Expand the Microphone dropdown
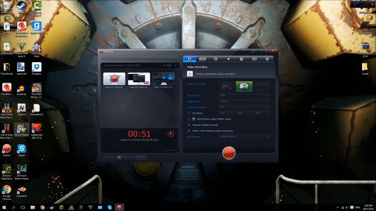This screenshot has width=376, height=211. tap(244, 137)
